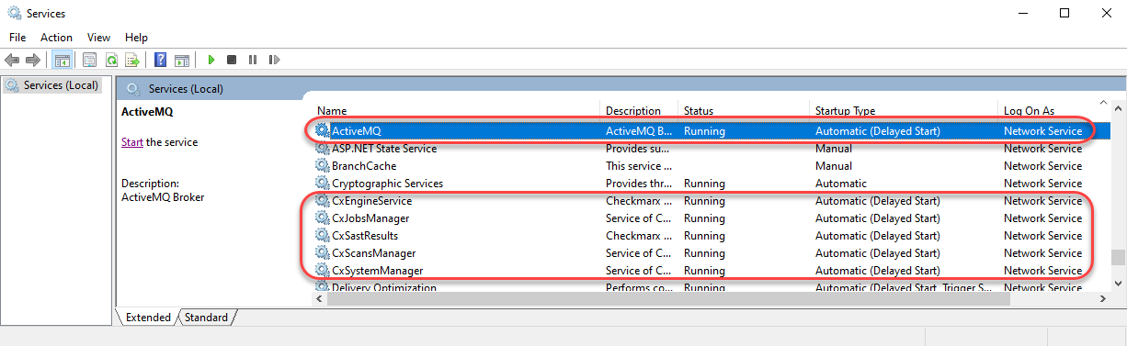Viewport: 1127px width, 346px height.
Task: Click the Restart Service toolbar icon
Action: click(x=274, y=60)
